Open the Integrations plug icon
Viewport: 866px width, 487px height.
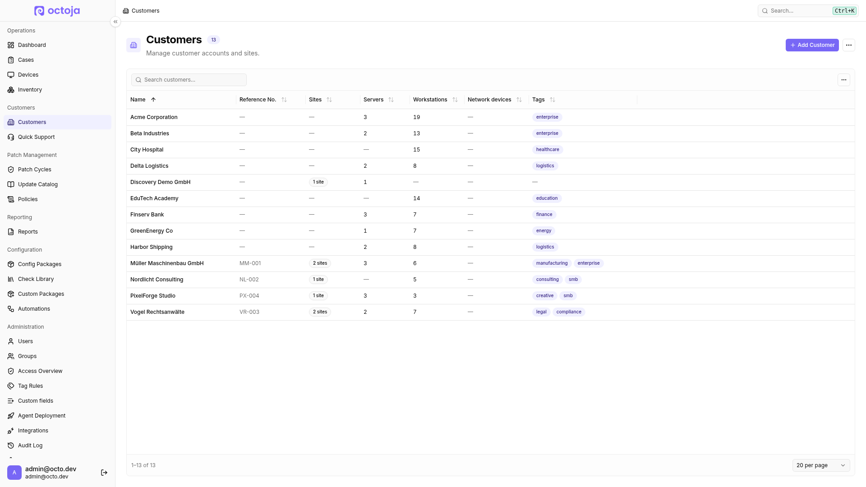[11, 431]
